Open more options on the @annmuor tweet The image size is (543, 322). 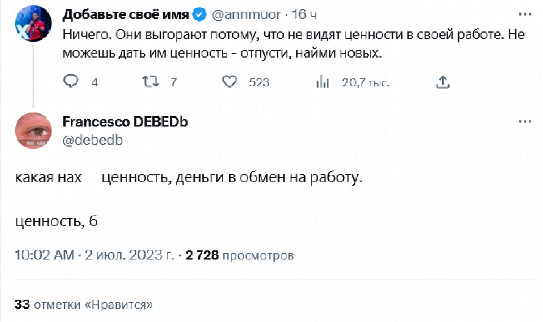[x=525, y=14]
